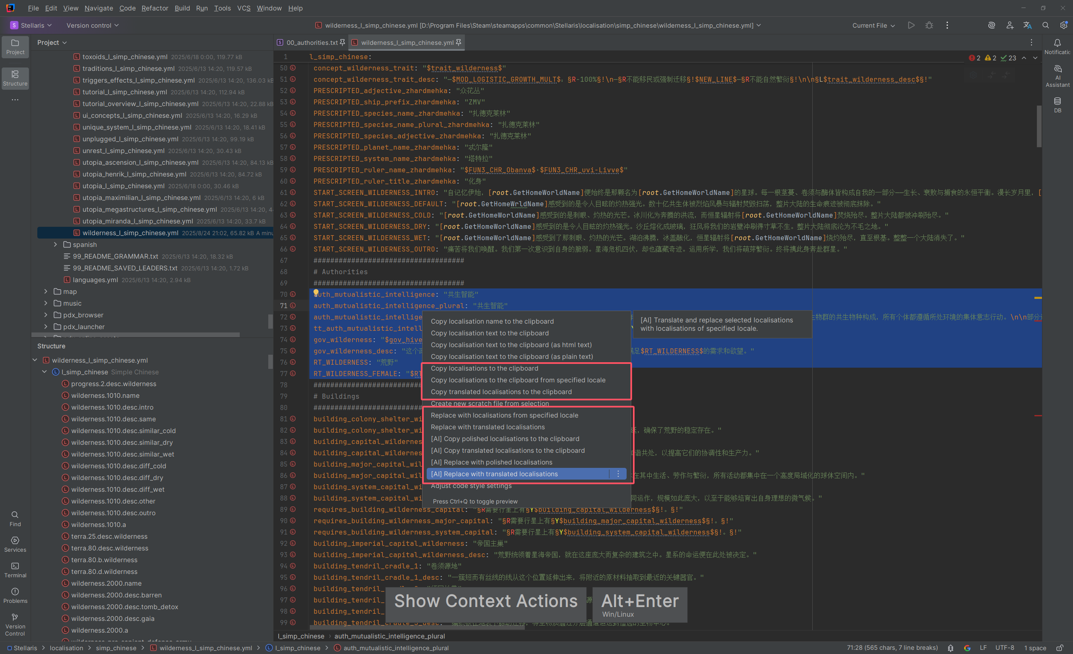Expand the map folder
Image resolution: width=1073 pixels, height=654 pixels.
(46, 291)
